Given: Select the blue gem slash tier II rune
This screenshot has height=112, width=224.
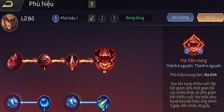Looking at the screenshot, I should point(104,102).
